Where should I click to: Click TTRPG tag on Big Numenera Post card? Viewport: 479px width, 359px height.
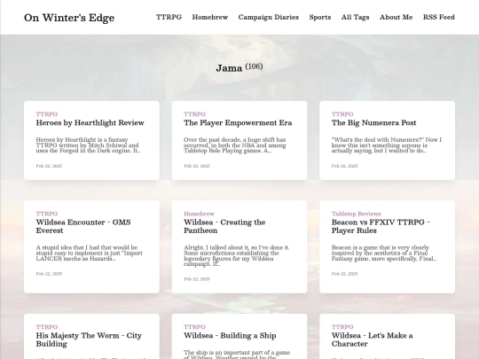tap(342, 114)
